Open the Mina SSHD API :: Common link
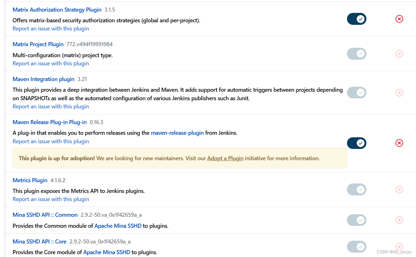 click(x=45, y=215)
